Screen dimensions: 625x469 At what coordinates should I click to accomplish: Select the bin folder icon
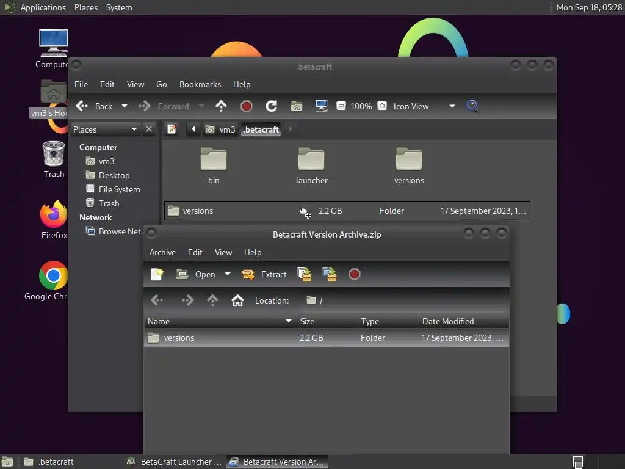click(214, 159)
